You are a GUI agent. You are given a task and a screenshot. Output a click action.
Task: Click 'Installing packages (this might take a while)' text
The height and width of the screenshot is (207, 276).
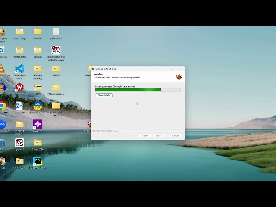pos(115,86)
